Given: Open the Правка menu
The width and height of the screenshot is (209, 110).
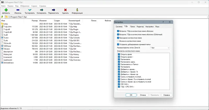Looking at the screenshot, I should pyautogui.click(x=10, y=6).
